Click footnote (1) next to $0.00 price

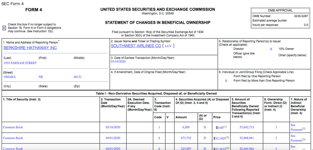click(225, 127)
